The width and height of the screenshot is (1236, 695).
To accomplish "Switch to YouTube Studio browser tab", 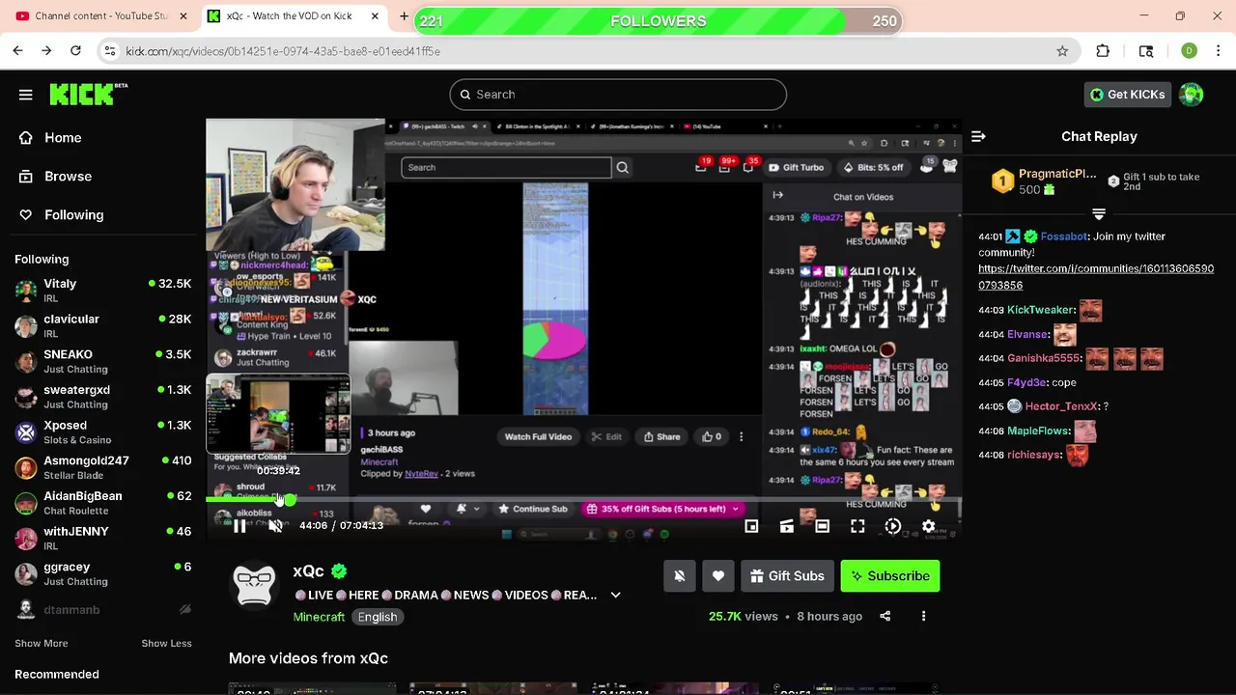I will 100,16.
